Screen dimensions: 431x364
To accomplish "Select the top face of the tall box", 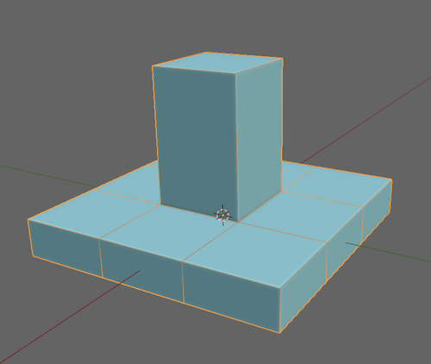I will pyautogui.click(x=217, y=62).
